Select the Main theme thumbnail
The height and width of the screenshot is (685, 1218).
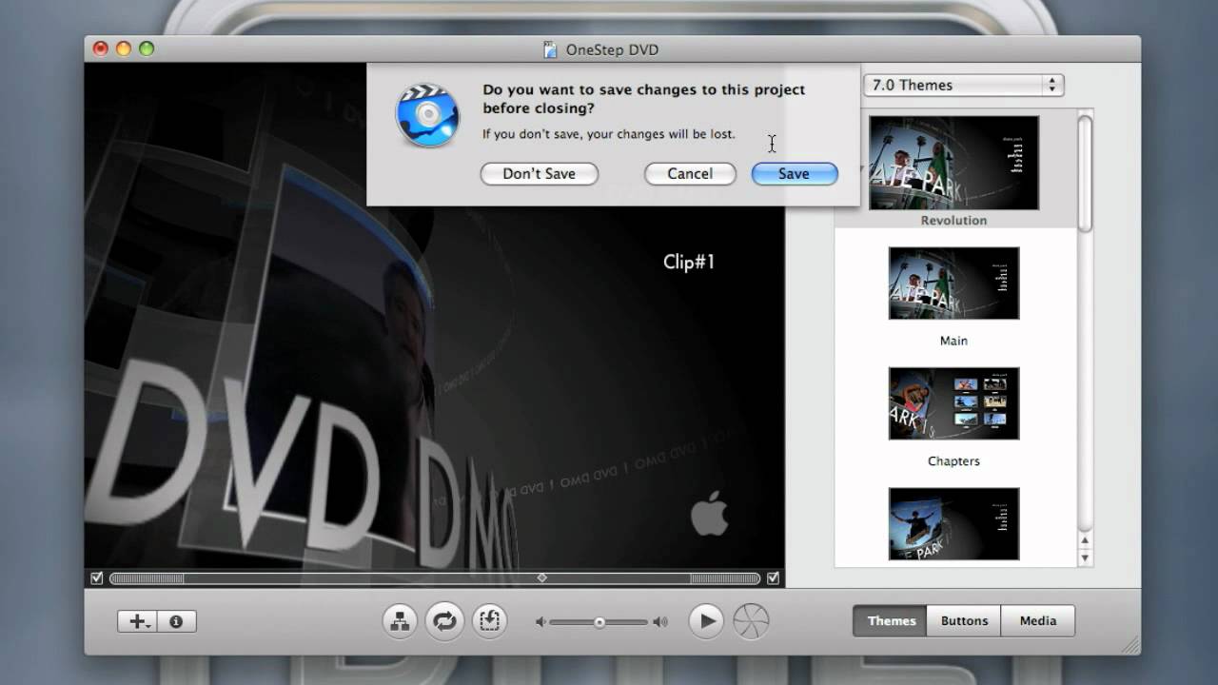(953, 284)
